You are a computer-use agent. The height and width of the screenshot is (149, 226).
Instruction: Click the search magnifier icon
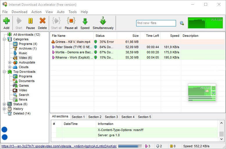(x=182, y=23)
